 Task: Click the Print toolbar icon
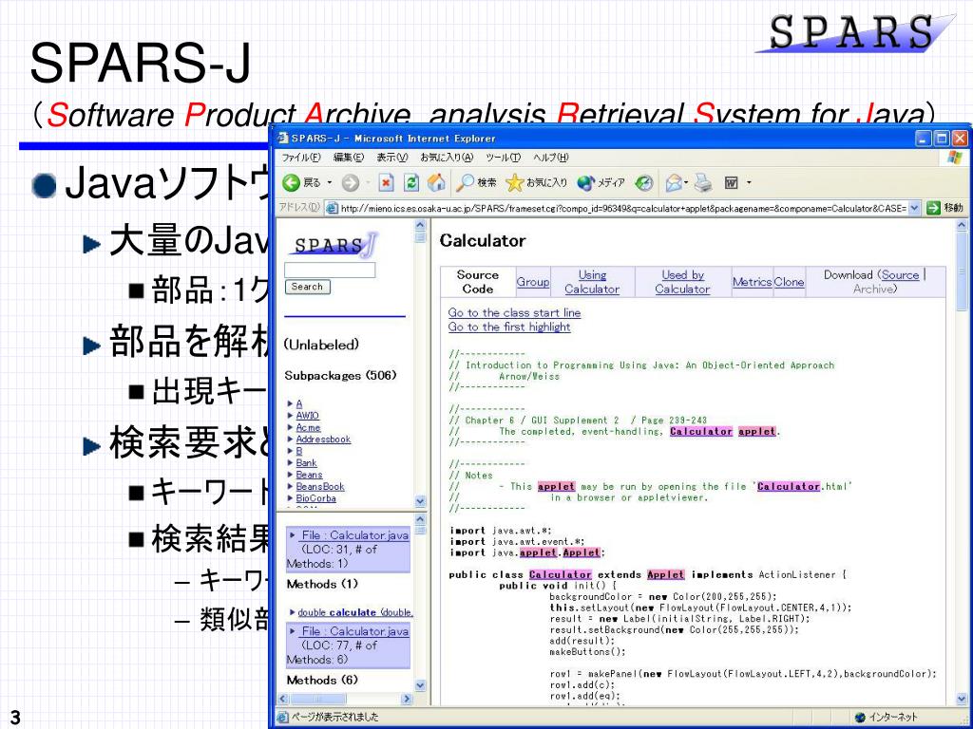(703, 183)
